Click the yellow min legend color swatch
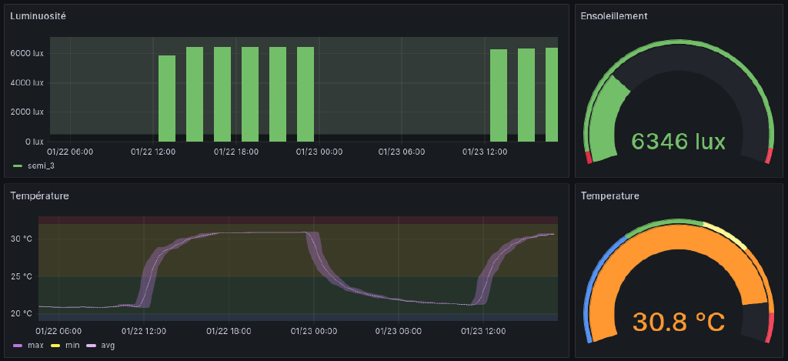The height and width of the screenshot is (361, 788). [55, 346]
